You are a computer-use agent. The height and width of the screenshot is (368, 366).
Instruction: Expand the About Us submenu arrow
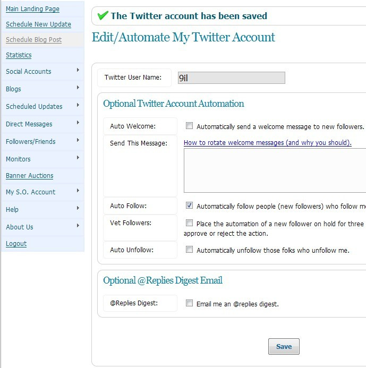(78, 226)
